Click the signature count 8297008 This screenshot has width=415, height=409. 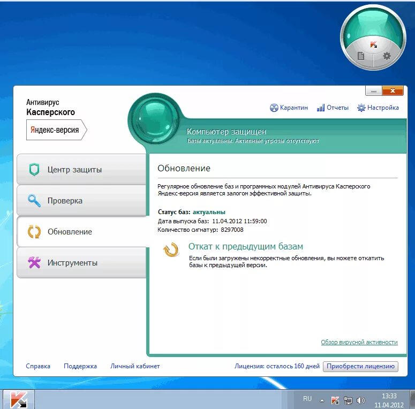tap(232, 230)
